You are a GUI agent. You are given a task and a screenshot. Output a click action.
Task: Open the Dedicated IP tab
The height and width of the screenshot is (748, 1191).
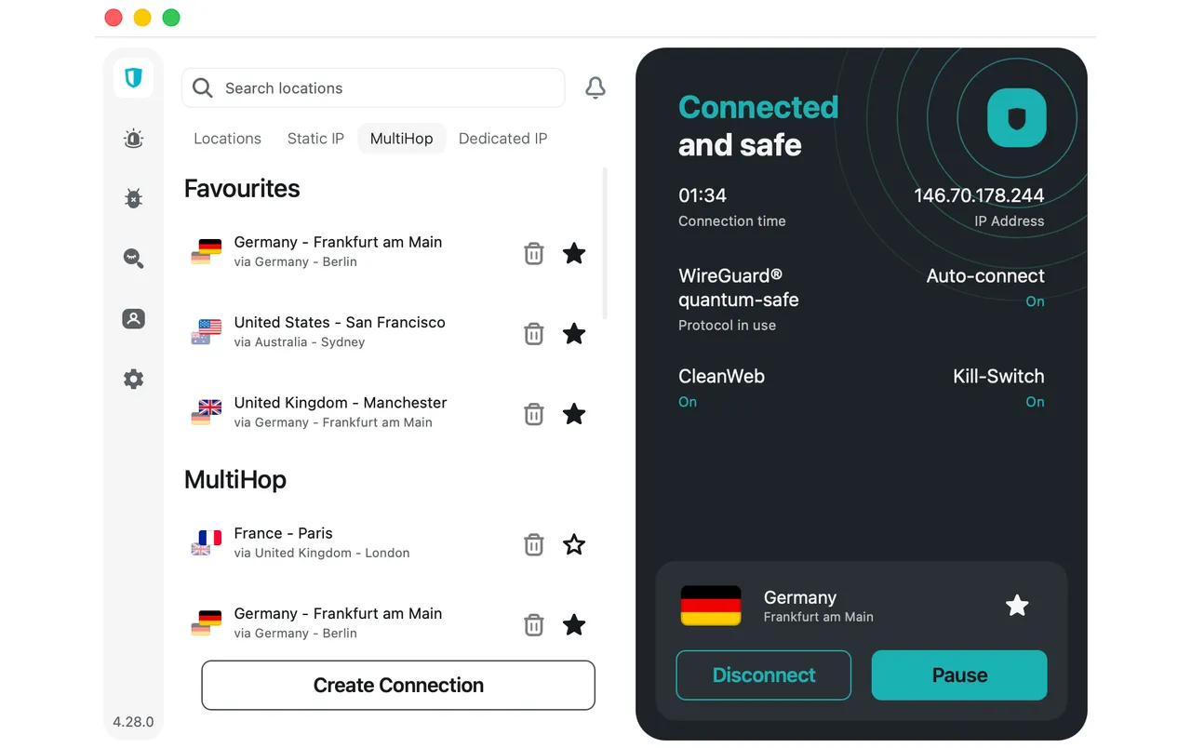pyautogui.click(x=502, y=139)
